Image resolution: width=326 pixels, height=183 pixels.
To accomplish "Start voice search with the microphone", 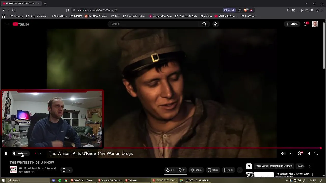I will (216, 24).
